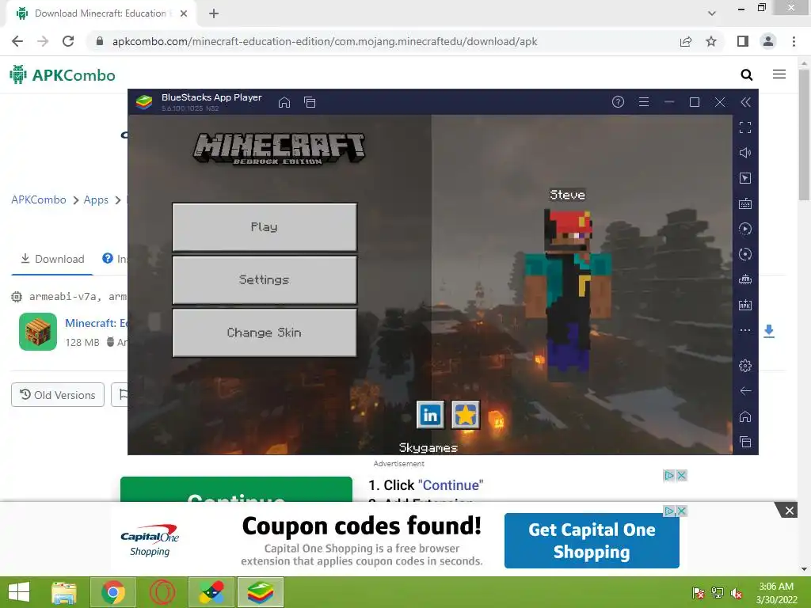
Task: Click Get Capital One Shopping button
Action: pos(592,541)
